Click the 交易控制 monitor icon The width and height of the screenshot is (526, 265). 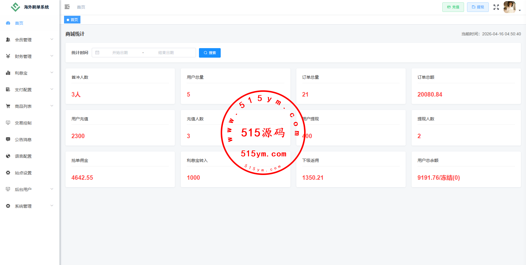pyautogui.click(x=8, y=123)
